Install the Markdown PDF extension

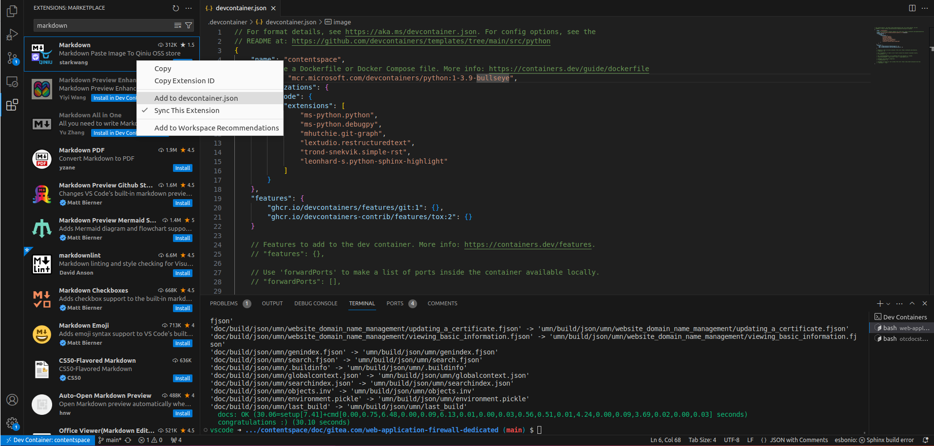183,168
